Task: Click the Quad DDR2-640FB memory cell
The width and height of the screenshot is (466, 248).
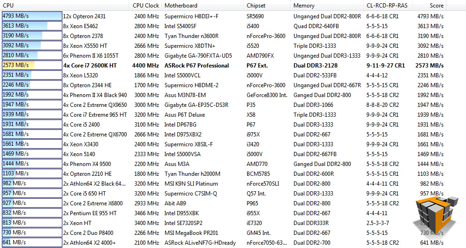Action: point(316,26)
